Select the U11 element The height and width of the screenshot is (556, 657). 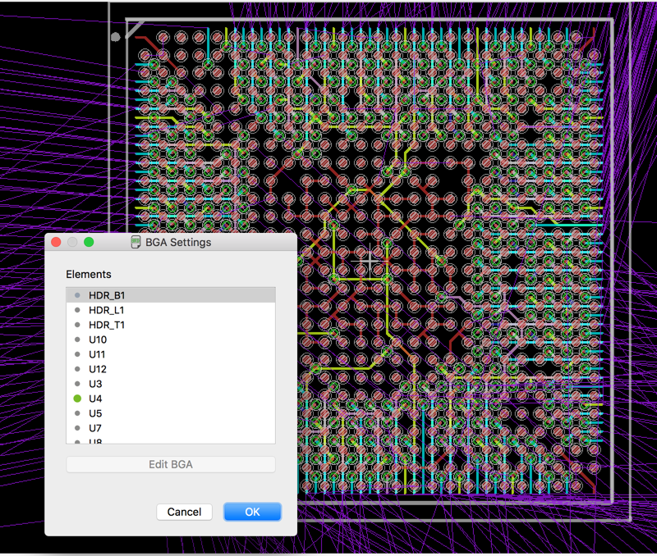coord(97,354)
